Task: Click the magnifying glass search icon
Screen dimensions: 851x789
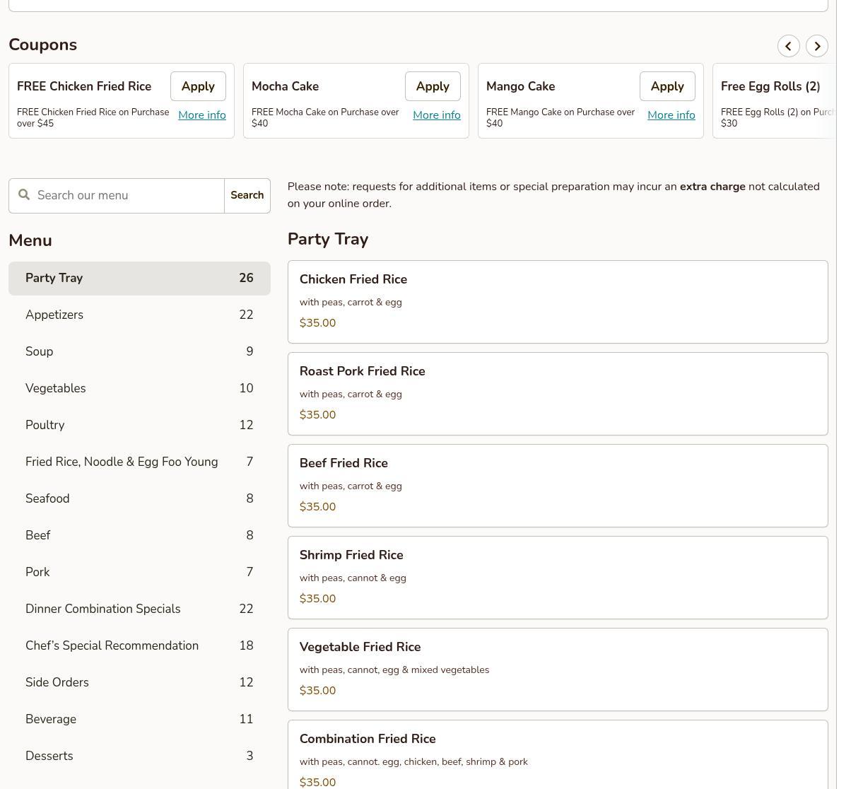Action: click(x=24, y=195)
